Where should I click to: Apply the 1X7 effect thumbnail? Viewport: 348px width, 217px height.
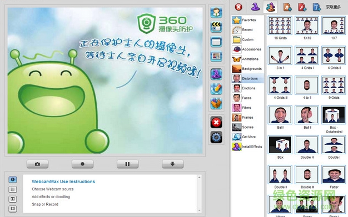[x=334, y=26]
